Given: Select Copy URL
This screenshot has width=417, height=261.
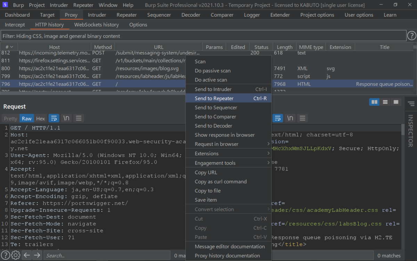Looking at the screenshot, I should pos(228,173).
